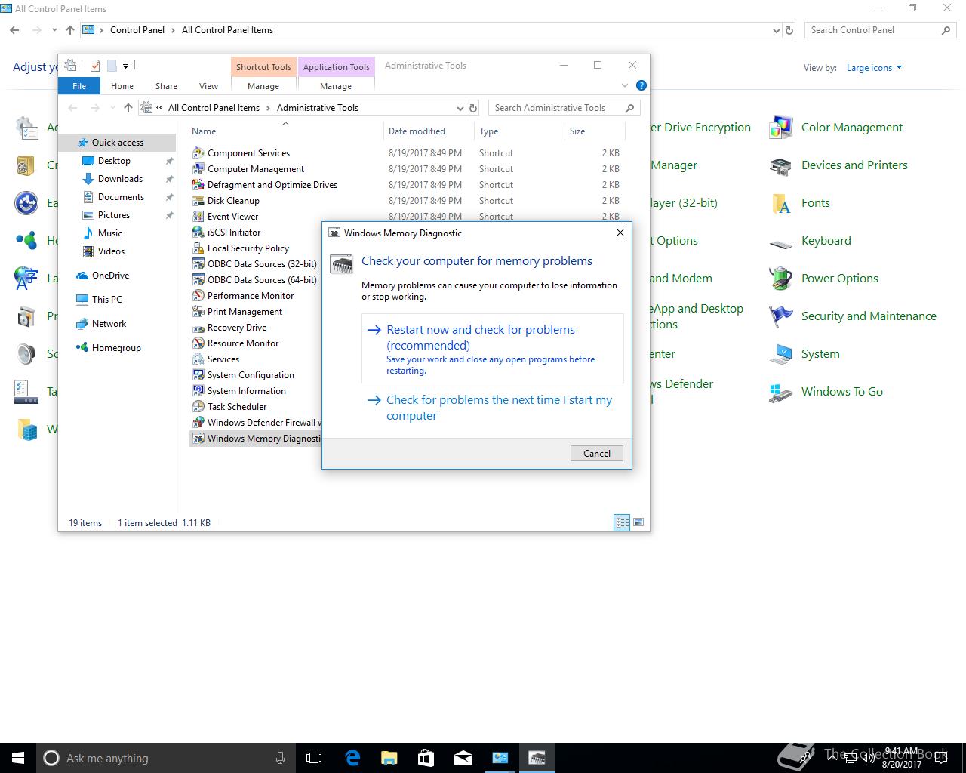Select the Disk Cleanup icon
The width and height of the screenshot is (966, 773).
198,200
